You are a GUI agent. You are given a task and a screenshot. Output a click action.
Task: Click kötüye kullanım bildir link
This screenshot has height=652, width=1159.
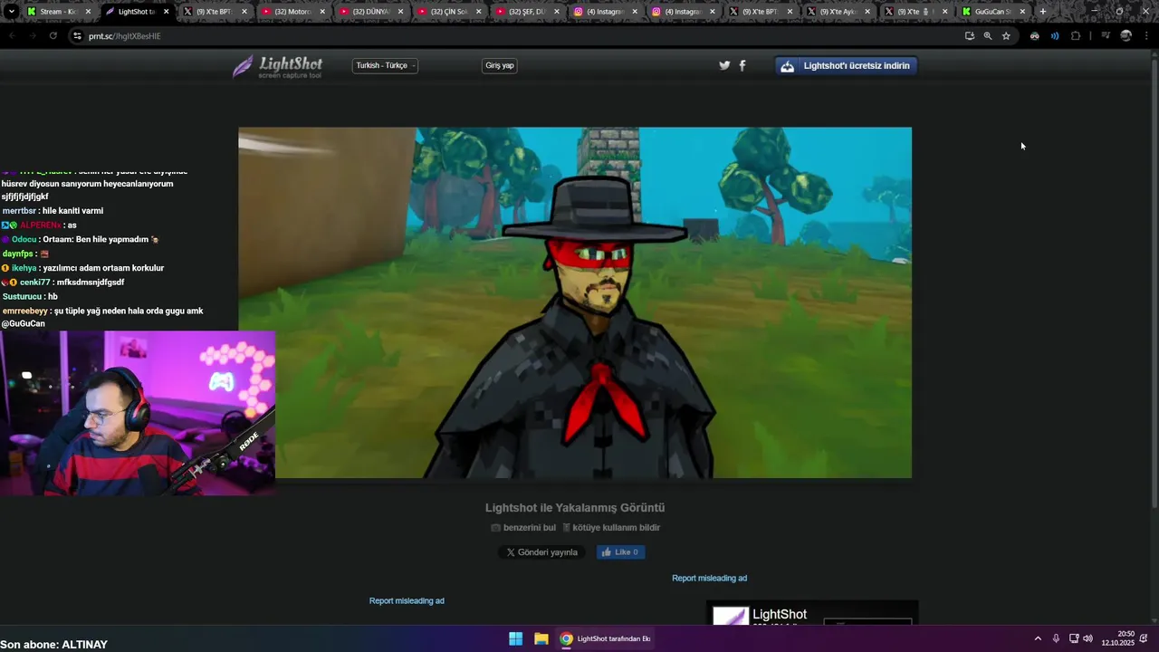click(x=611, y=527)
